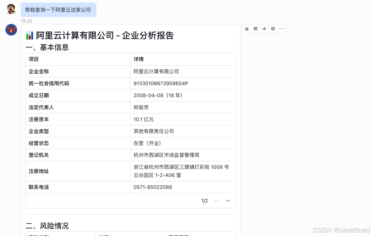Click the note/quote icon beside share
371x236 pixels.
pos(273,29)
